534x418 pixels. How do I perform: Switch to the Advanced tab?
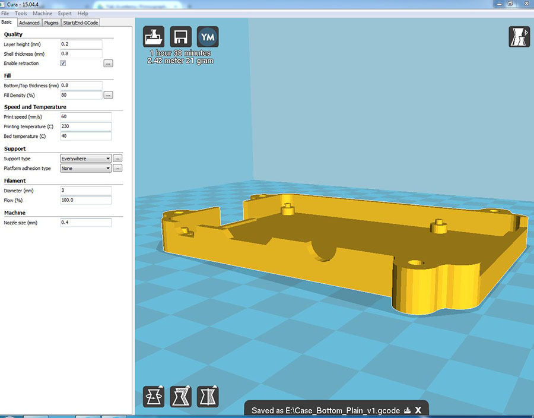point(29,23)
